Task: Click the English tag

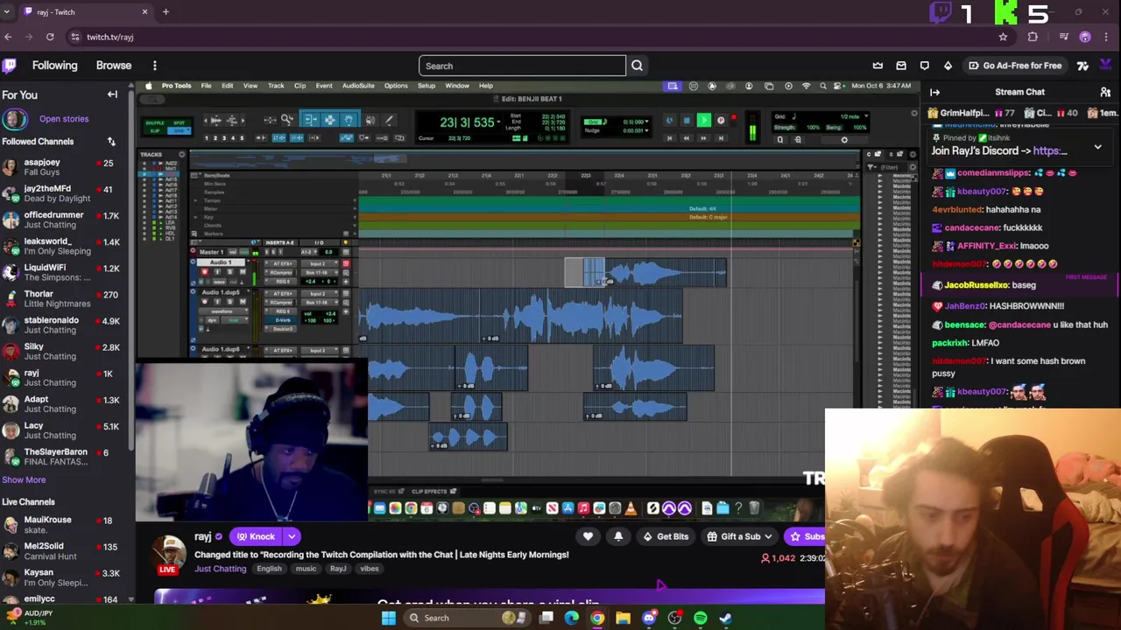Action: click(x=269, y=569)
